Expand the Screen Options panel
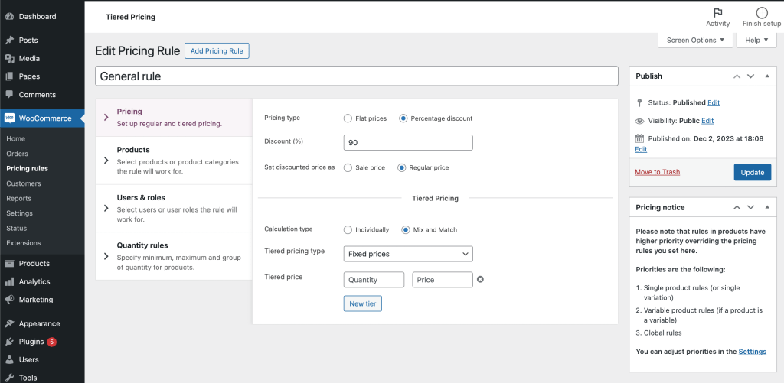Image resolution: width=784 pixels, height=383 pixels. point(695,41)
